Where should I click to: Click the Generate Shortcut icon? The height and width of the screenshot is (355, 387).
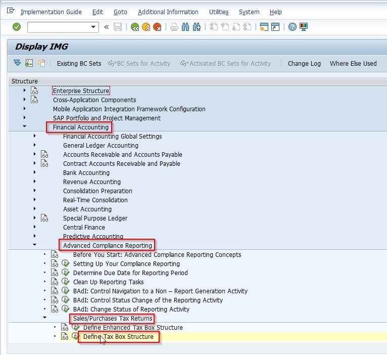275,27
